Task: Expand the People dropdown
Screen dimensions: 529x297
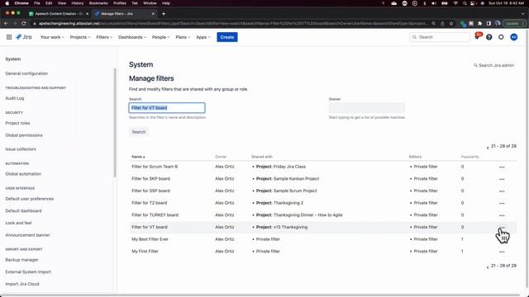Action: [160, 37]
